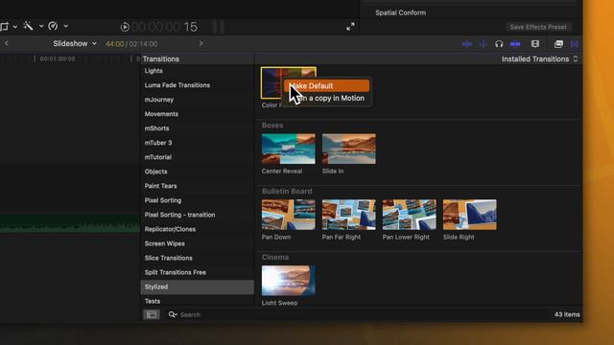Viewport: 614px width, 345px height.
Task: Click Save Effects Preset button
Action: coord(538,27)
